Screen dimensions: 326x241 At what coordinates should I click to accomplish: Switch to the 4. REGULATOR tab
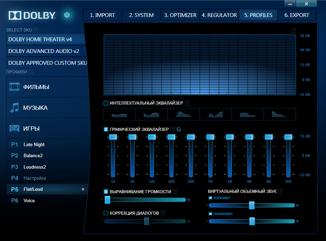click(219, 15)
